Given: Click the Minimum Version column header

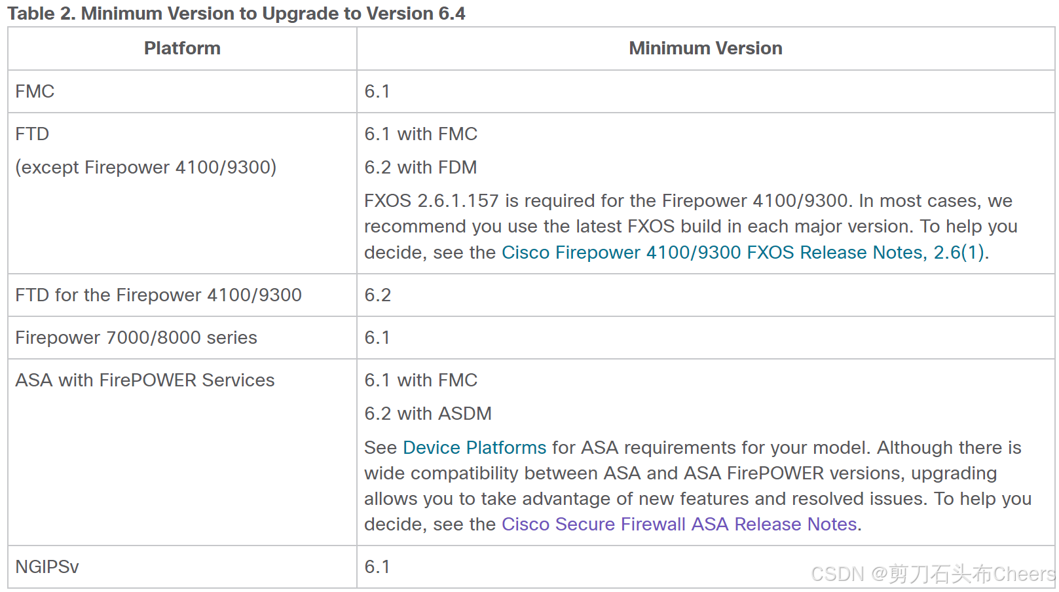Looking at the screenshot, I should 705,48.
